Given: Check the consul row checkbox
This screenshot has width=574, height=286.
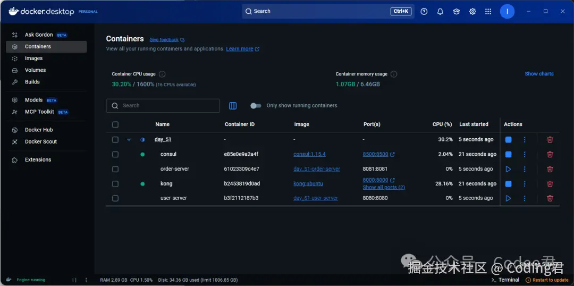Looking at the screenshot, I should coord(115,155).
